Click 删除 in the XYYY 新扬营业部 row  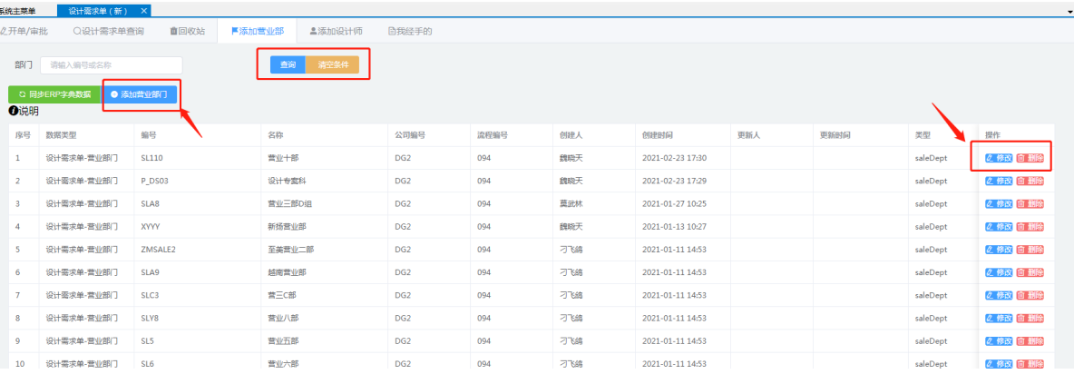pyautogui.click(x=1030, y=227)
